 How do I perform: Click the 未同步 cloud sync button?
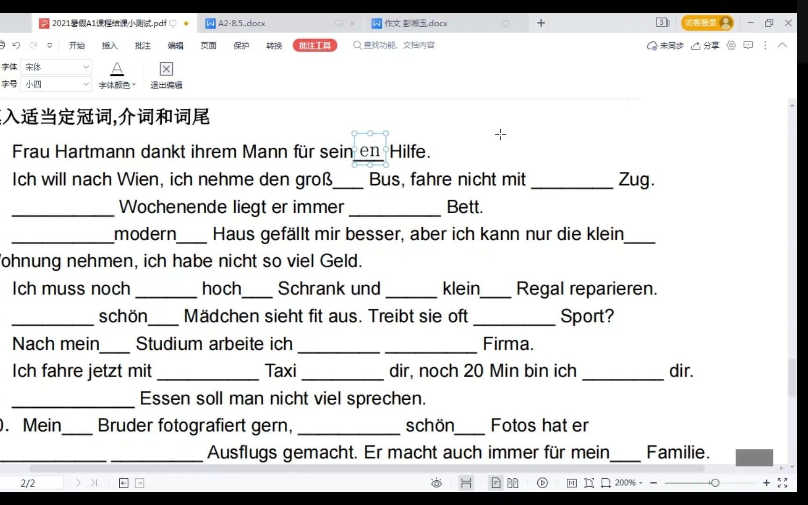[665, 45]
